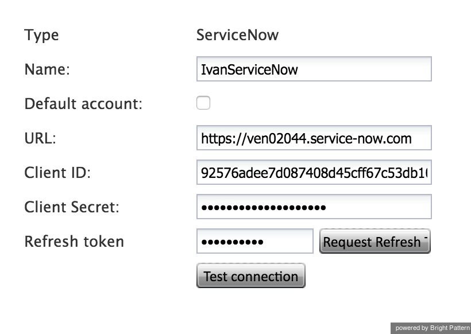Click the IvanServiceNow text in Name field
The height and width of the screenshot is (334, 471).
point(249,69)
